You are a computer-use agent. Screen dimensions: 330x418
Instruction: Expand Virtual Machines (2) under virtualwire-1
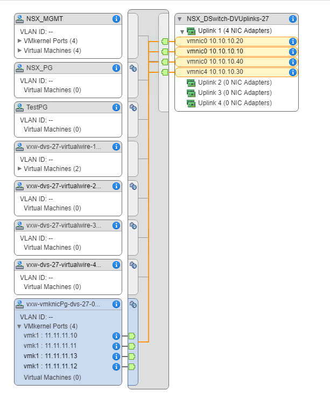[19, 168]
